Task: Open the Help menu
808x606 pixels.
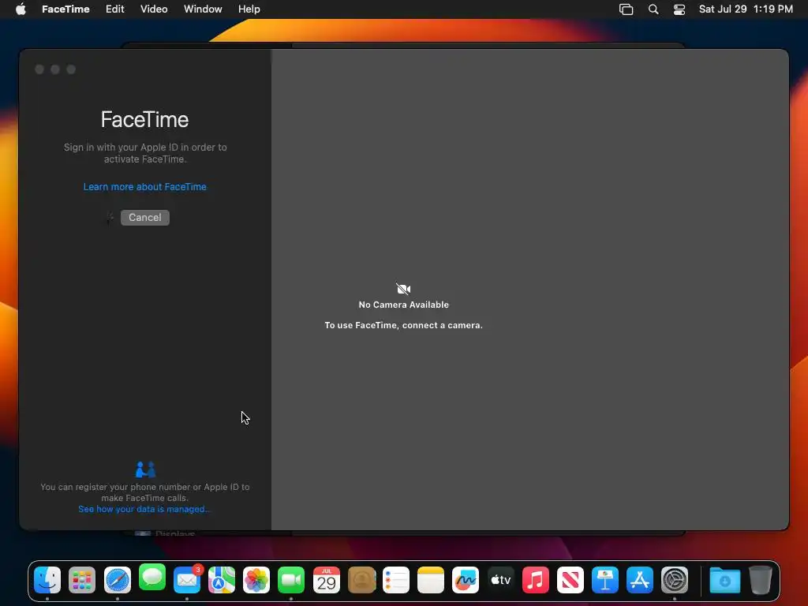Action: pos(249,9)
